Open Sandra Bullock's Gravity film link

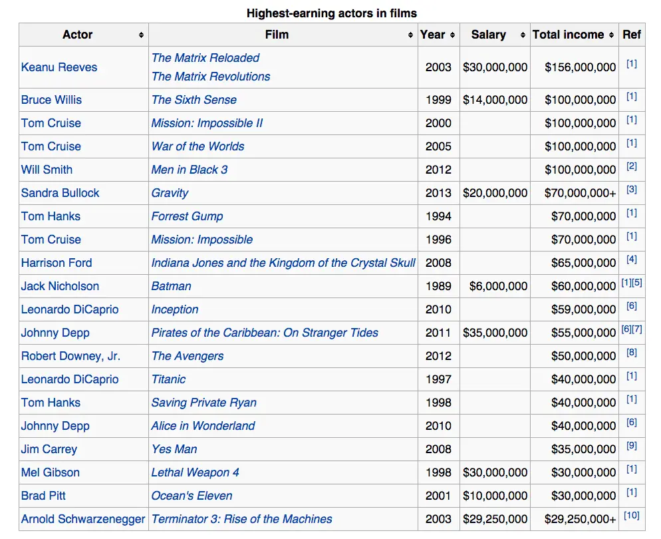point(170,193)
